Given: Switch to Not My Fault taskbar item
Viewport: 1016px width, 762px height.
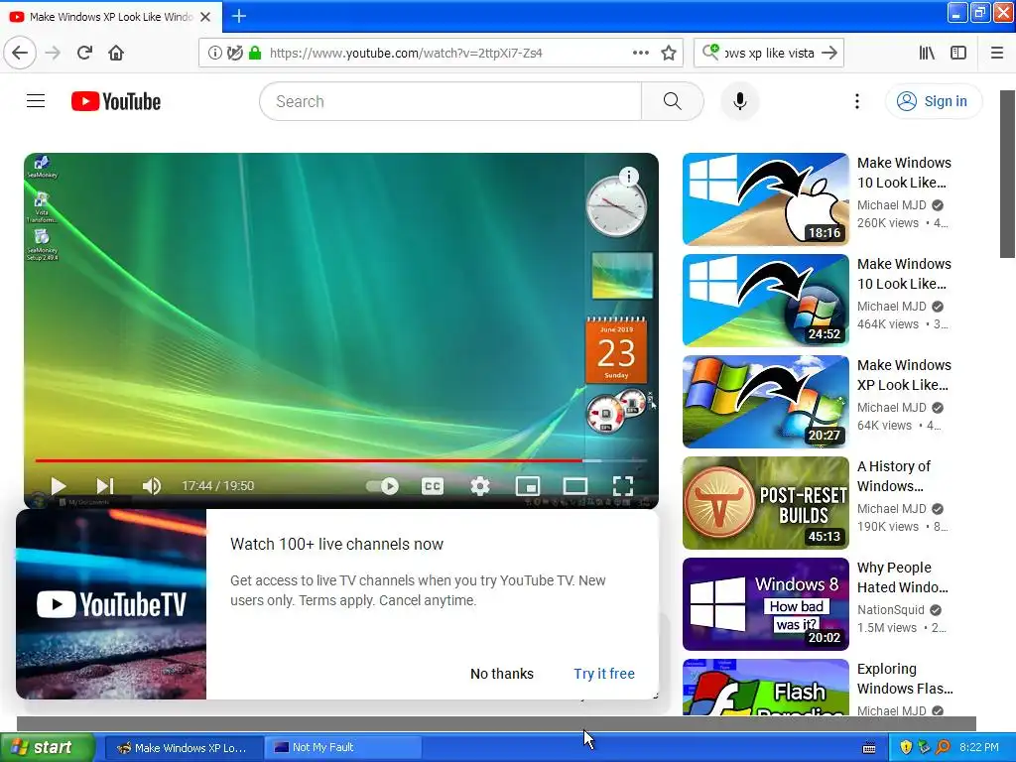Looking at the screenshot, I should coord(342,748).
